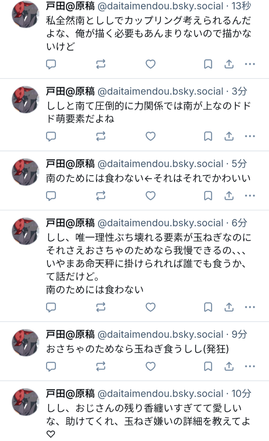Screen dimensions: 269x441
Task: Open more options on the 6分 post
Action: (250, 307)
